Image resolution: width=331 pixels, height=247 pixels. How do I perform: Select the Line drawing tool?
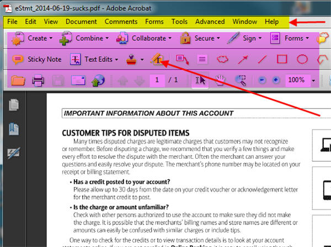point(262,60)
